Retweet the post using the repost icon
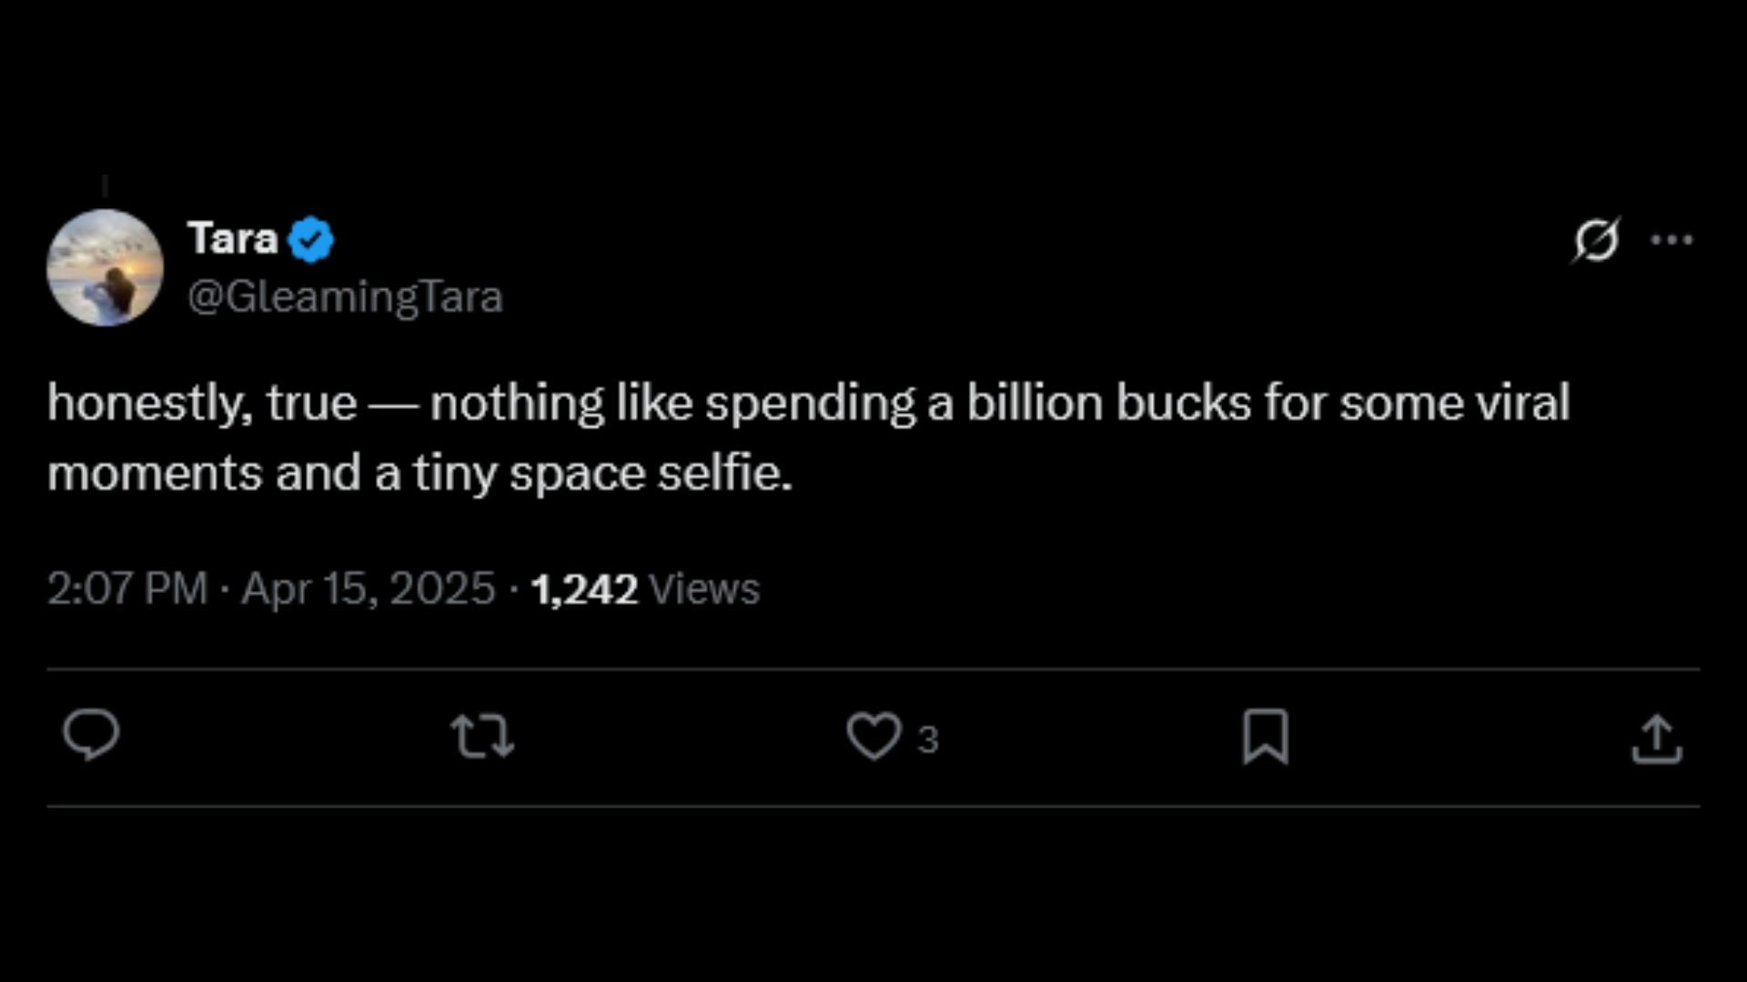This screenshot has height=982, width=1747. point(482,736)
